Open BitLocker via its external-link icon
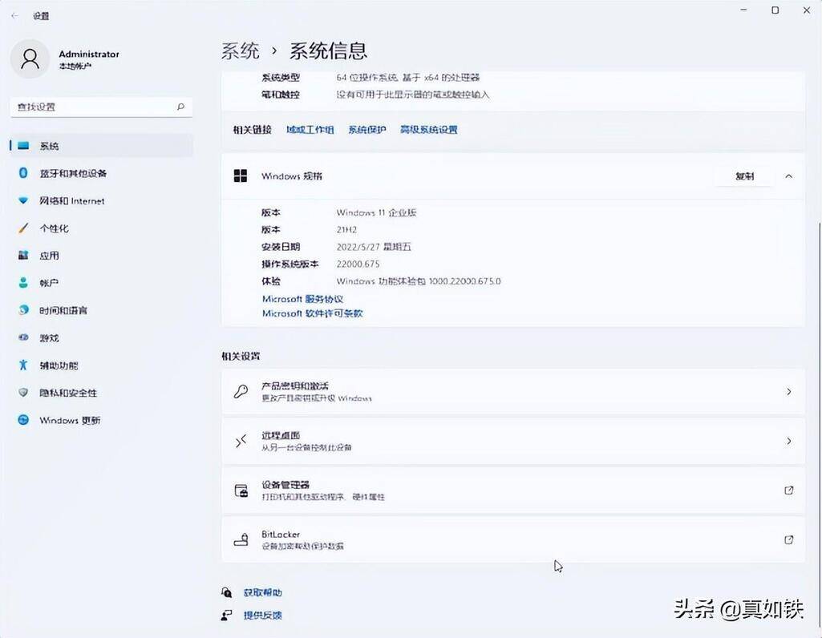This screenshot has height=638, width=822. (788, 539)
